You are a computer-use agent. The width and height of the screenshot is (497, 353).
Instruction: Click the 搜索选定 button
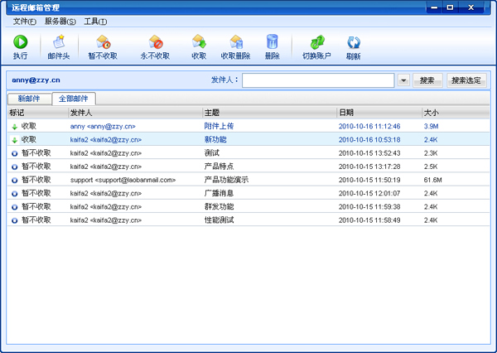coord(466,80)
